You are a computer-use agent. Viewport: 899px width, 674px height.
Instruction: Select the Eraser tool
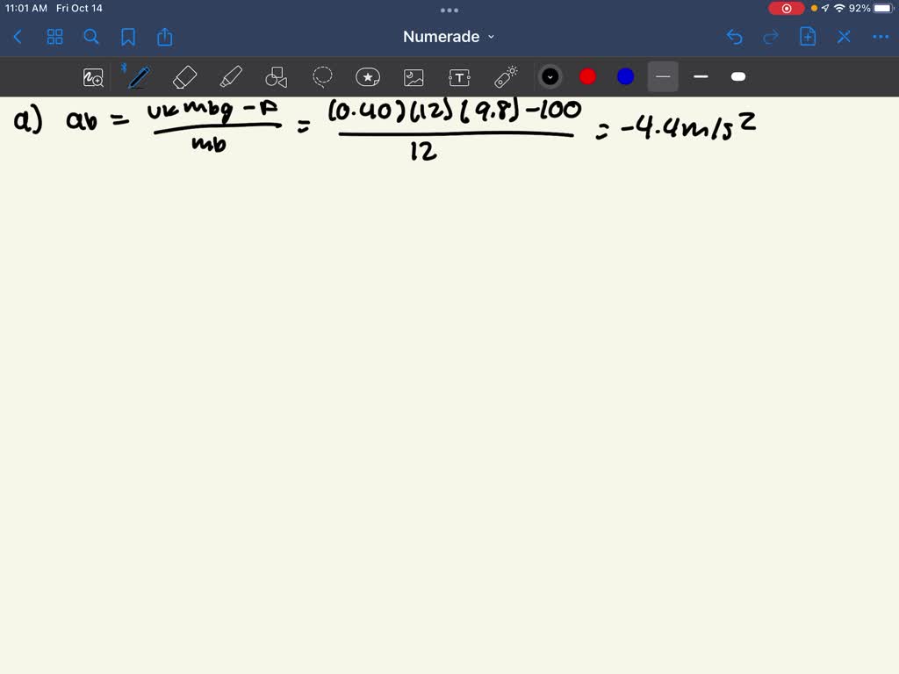(185, 76)
